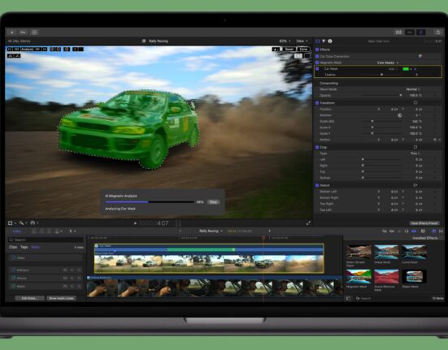This screenshot has width=448, height=350.
Task: Toggle the Crop section checkbox
Action: [317, 147]
